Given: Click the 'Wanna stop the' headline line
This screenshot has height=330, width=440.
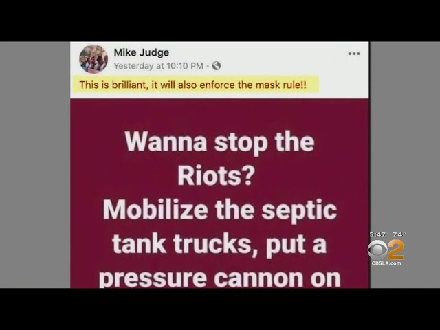Looking at the screenshot, I should tap(219, 142).
